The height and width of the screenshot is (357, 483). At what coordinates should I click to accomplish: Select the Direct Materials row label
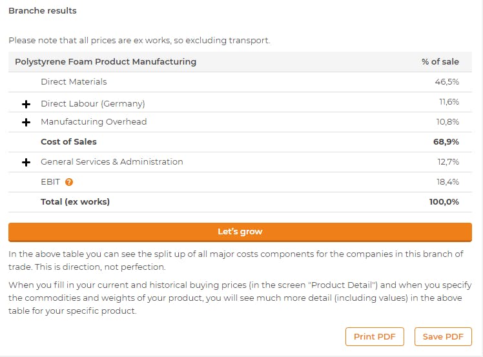(74, 82)
